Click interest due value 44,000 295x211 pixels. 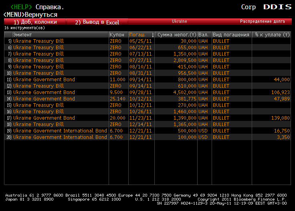tap(282, 80)
